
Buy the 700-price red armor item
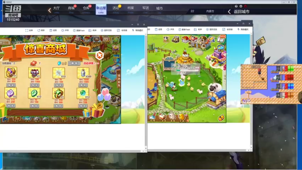[x=34, y=85]
